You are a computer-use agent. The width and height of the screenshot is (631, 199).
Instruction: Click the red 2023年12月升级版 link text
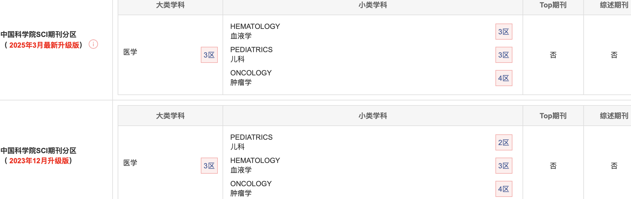pos(39,161)
